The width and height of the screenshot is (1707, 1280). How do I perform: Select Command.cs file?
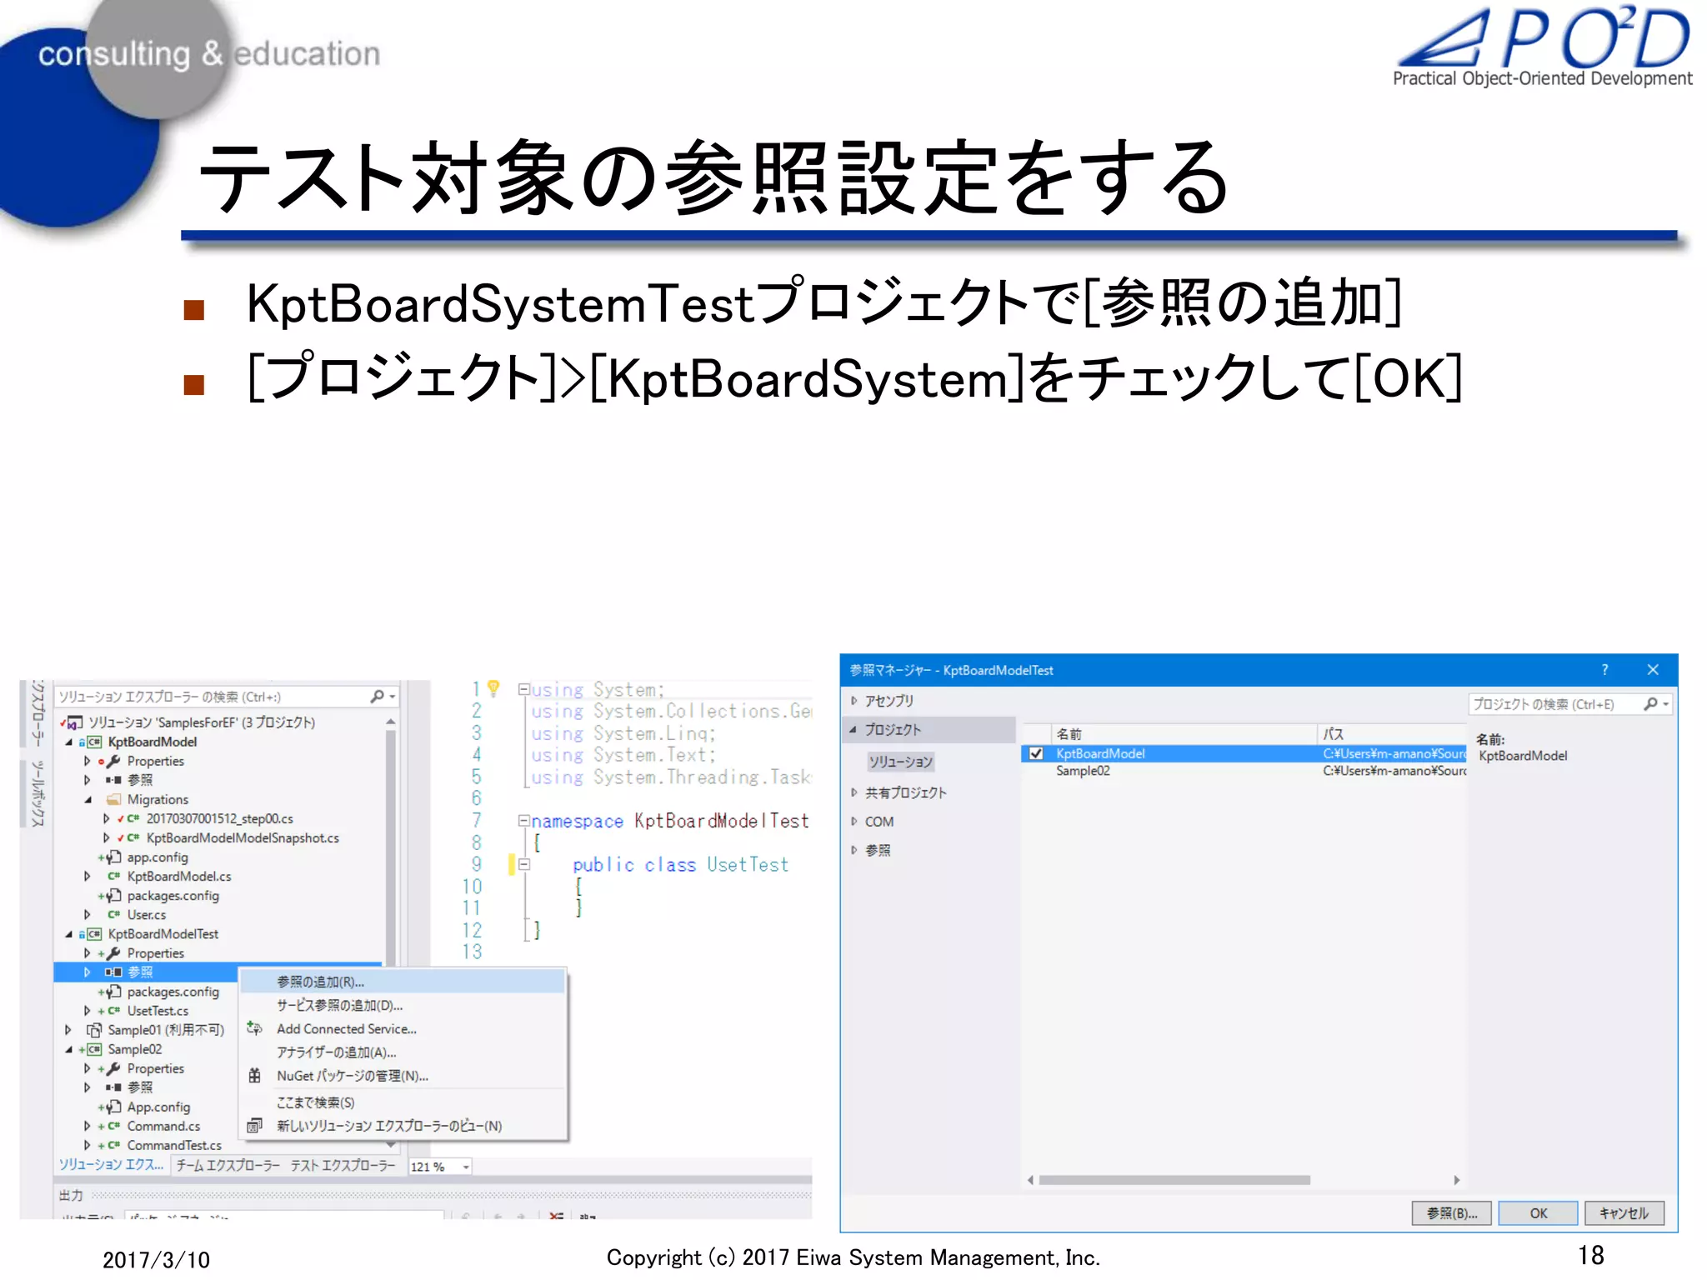[163, 1126]
